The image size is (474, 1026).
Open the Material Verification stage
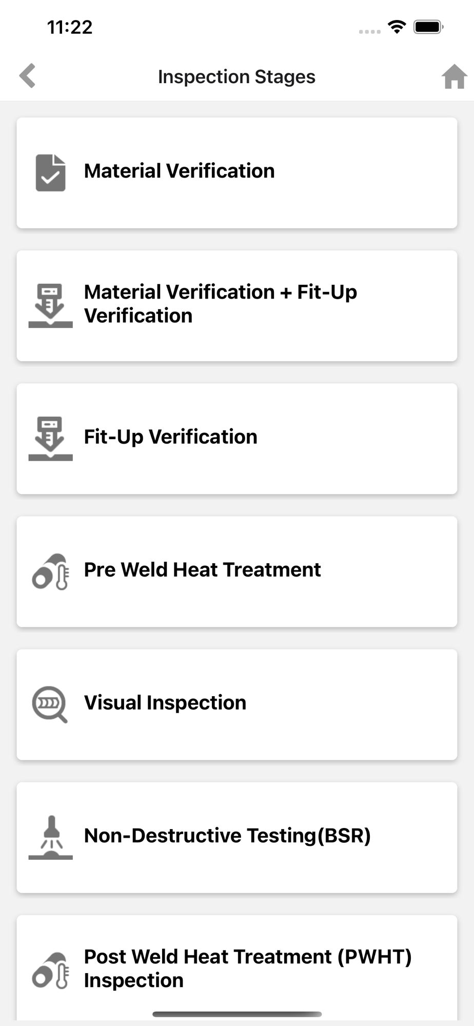(x=180, y=171)
